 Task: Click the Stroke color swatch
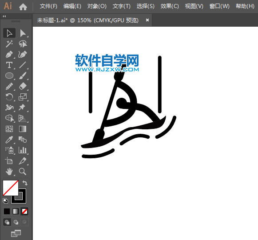(22, 200)
